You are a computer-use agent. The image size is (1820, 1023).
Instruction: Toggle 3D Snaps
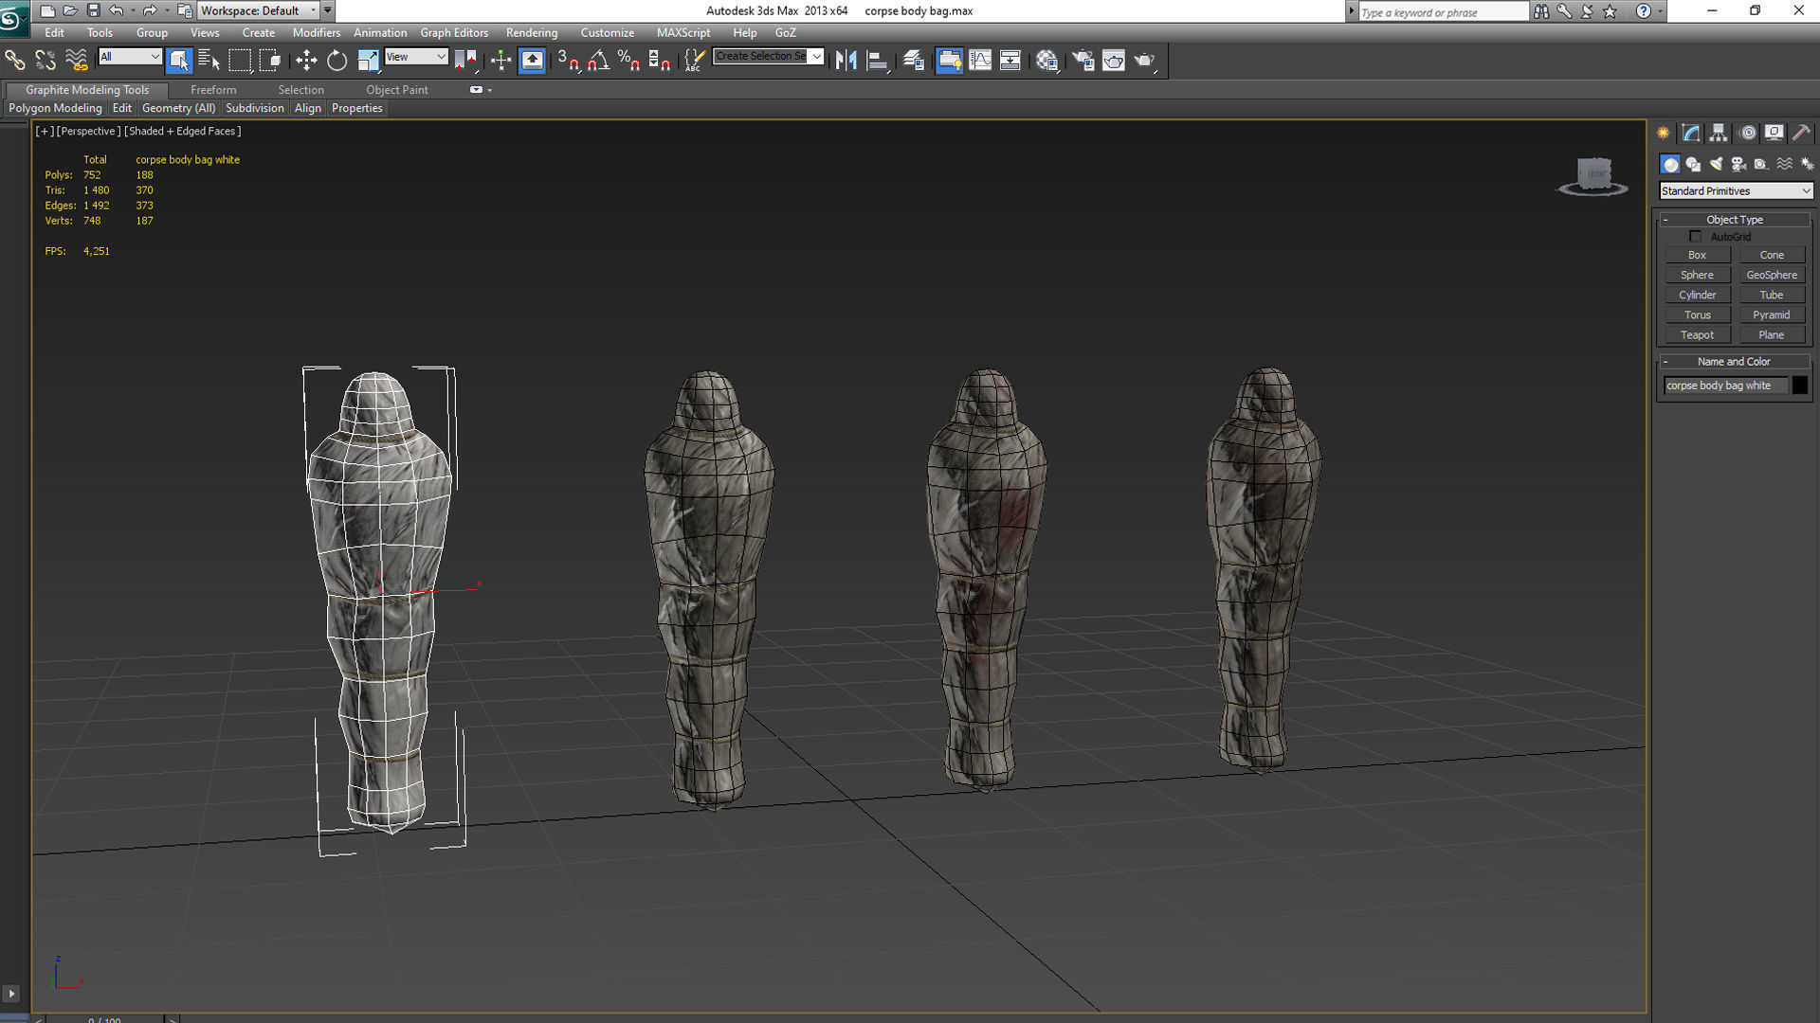pos(568,61)
